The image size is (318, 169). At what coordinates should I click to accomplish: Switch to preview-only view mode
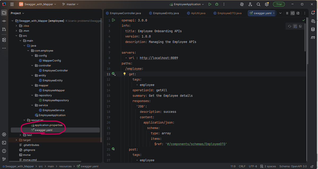point(298,13)
